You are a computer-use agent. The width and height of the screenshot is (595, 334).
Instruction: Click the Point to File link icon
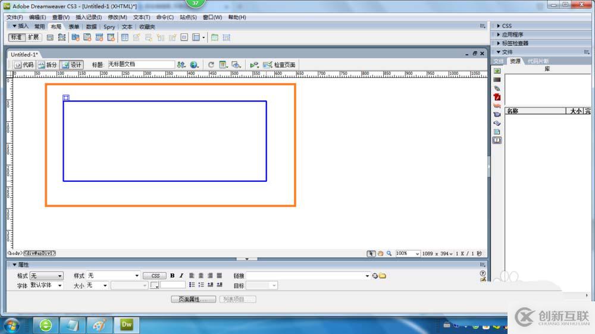[x=375, y=276]
